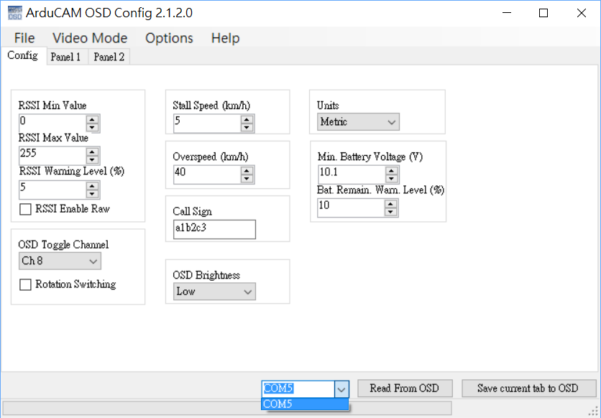The height and width of the screenshot is (418, 601).
Task: Increase the Overspeed value
Action: [247, 170]
